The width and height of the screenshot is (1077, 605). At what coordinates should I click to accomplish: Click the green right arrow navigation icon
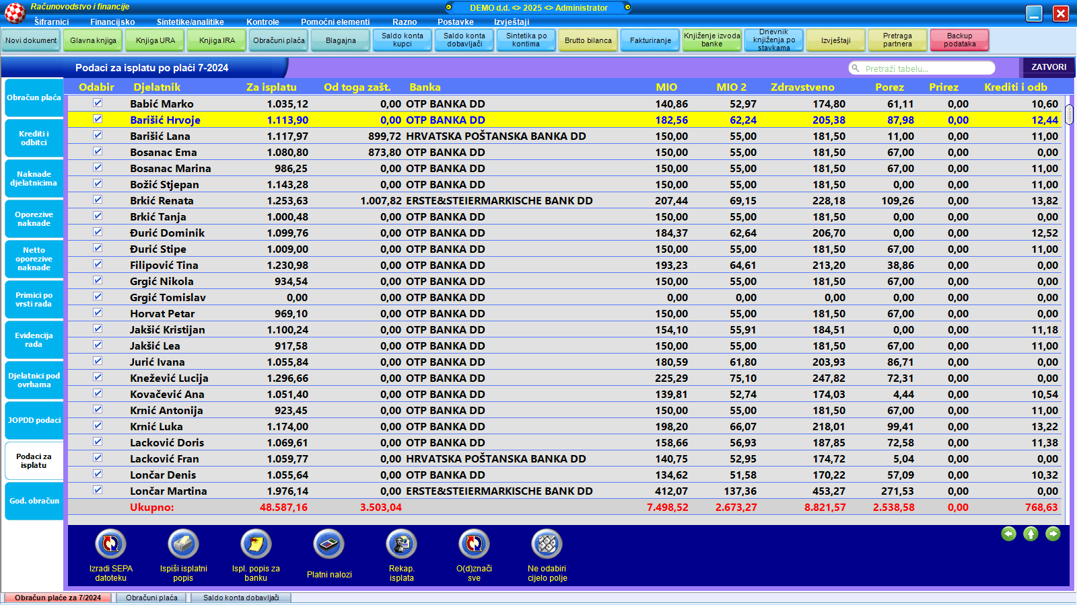[x=1053, y=534]
